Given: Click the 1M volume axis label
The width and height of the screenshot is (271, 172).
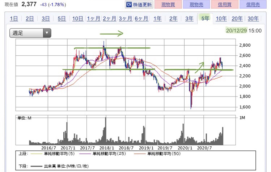Looking at the screenshot, I should [242, 117].
